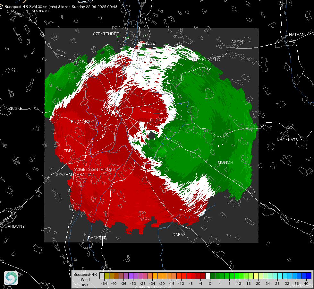Click the DABAS city label
Viewport: 314px width, 289px height.
pos(179,234)
